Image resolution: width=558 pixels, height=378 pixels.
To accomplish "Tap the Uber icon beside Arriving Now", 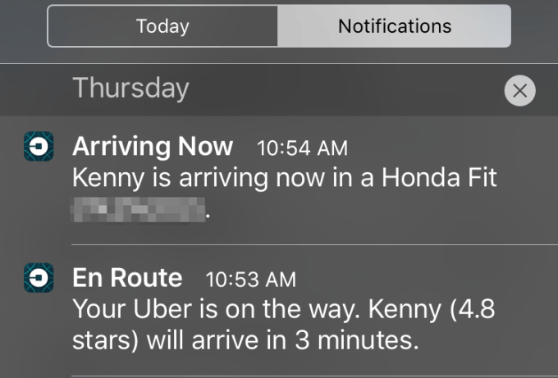I will point(39,147).
